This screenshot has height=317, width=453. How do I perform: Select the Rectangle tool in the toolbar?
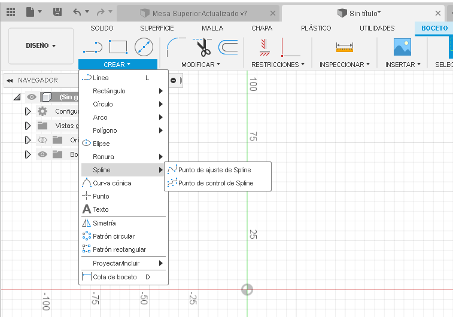pos(118,47)
